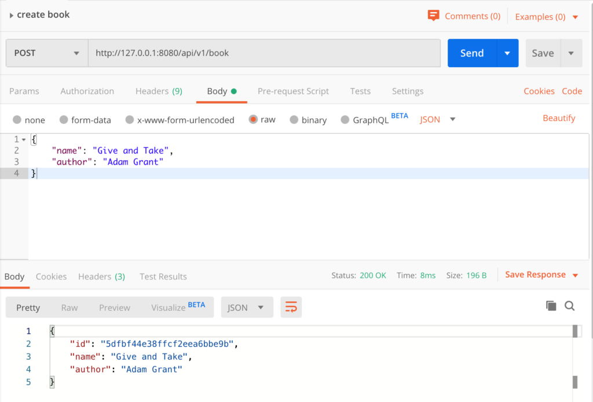Open the Send button dropdown arrow

(x=507, y=53)
